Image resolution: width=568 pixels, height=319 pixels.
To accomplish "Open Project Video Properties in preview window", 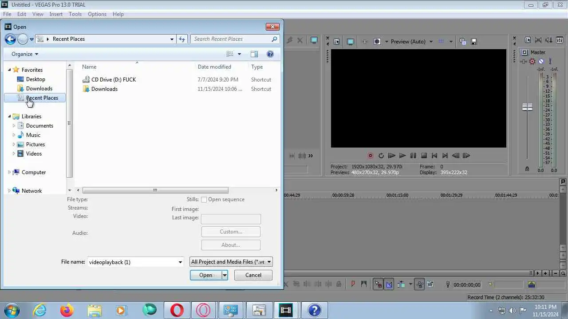I will [336, 42].
